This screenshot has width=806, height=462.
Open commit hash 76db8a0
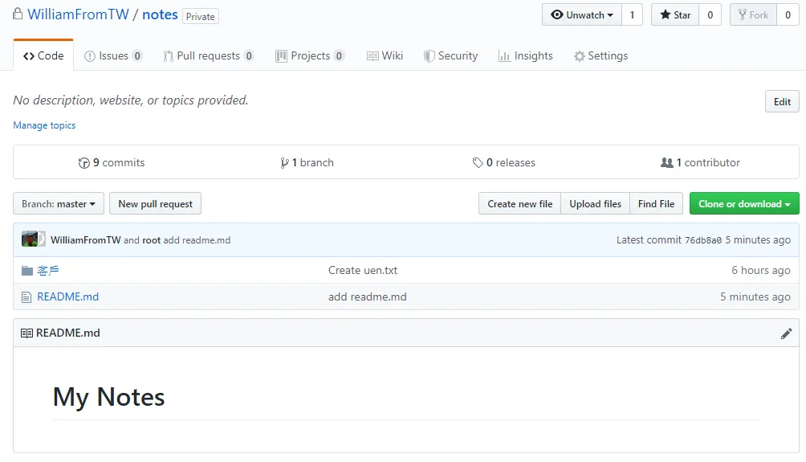(x=703, y=239)
